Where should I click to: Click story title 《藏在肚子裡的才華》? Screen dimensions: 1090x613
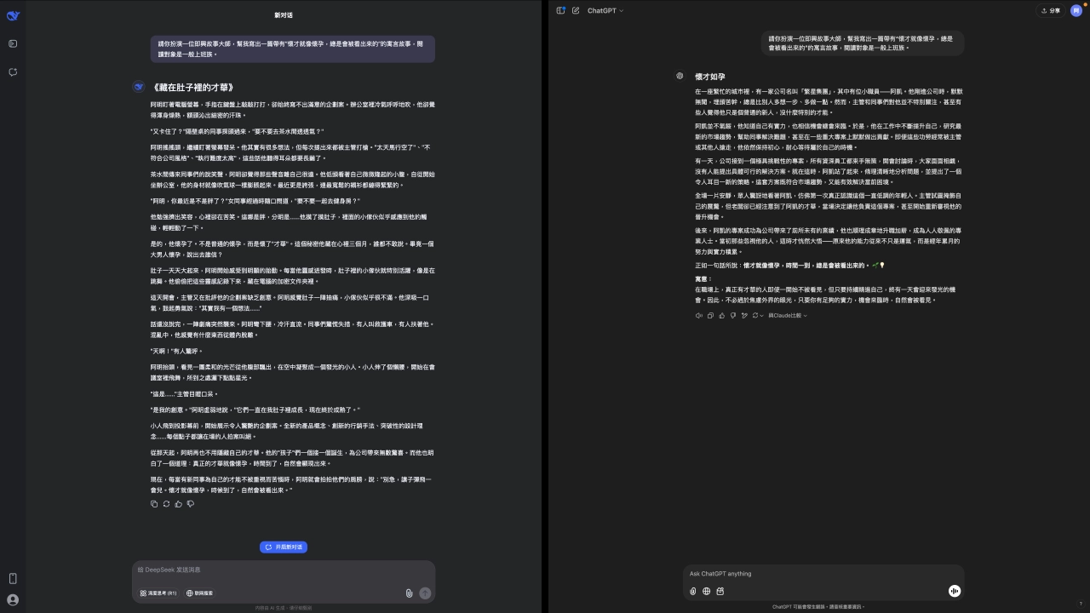(193, 87)
